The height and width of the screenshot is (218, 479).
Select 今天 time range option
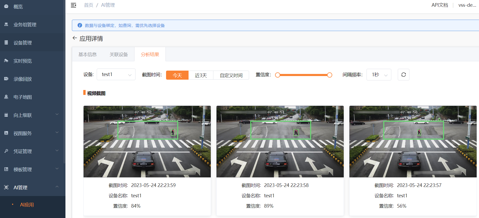[x=177, y=75]
